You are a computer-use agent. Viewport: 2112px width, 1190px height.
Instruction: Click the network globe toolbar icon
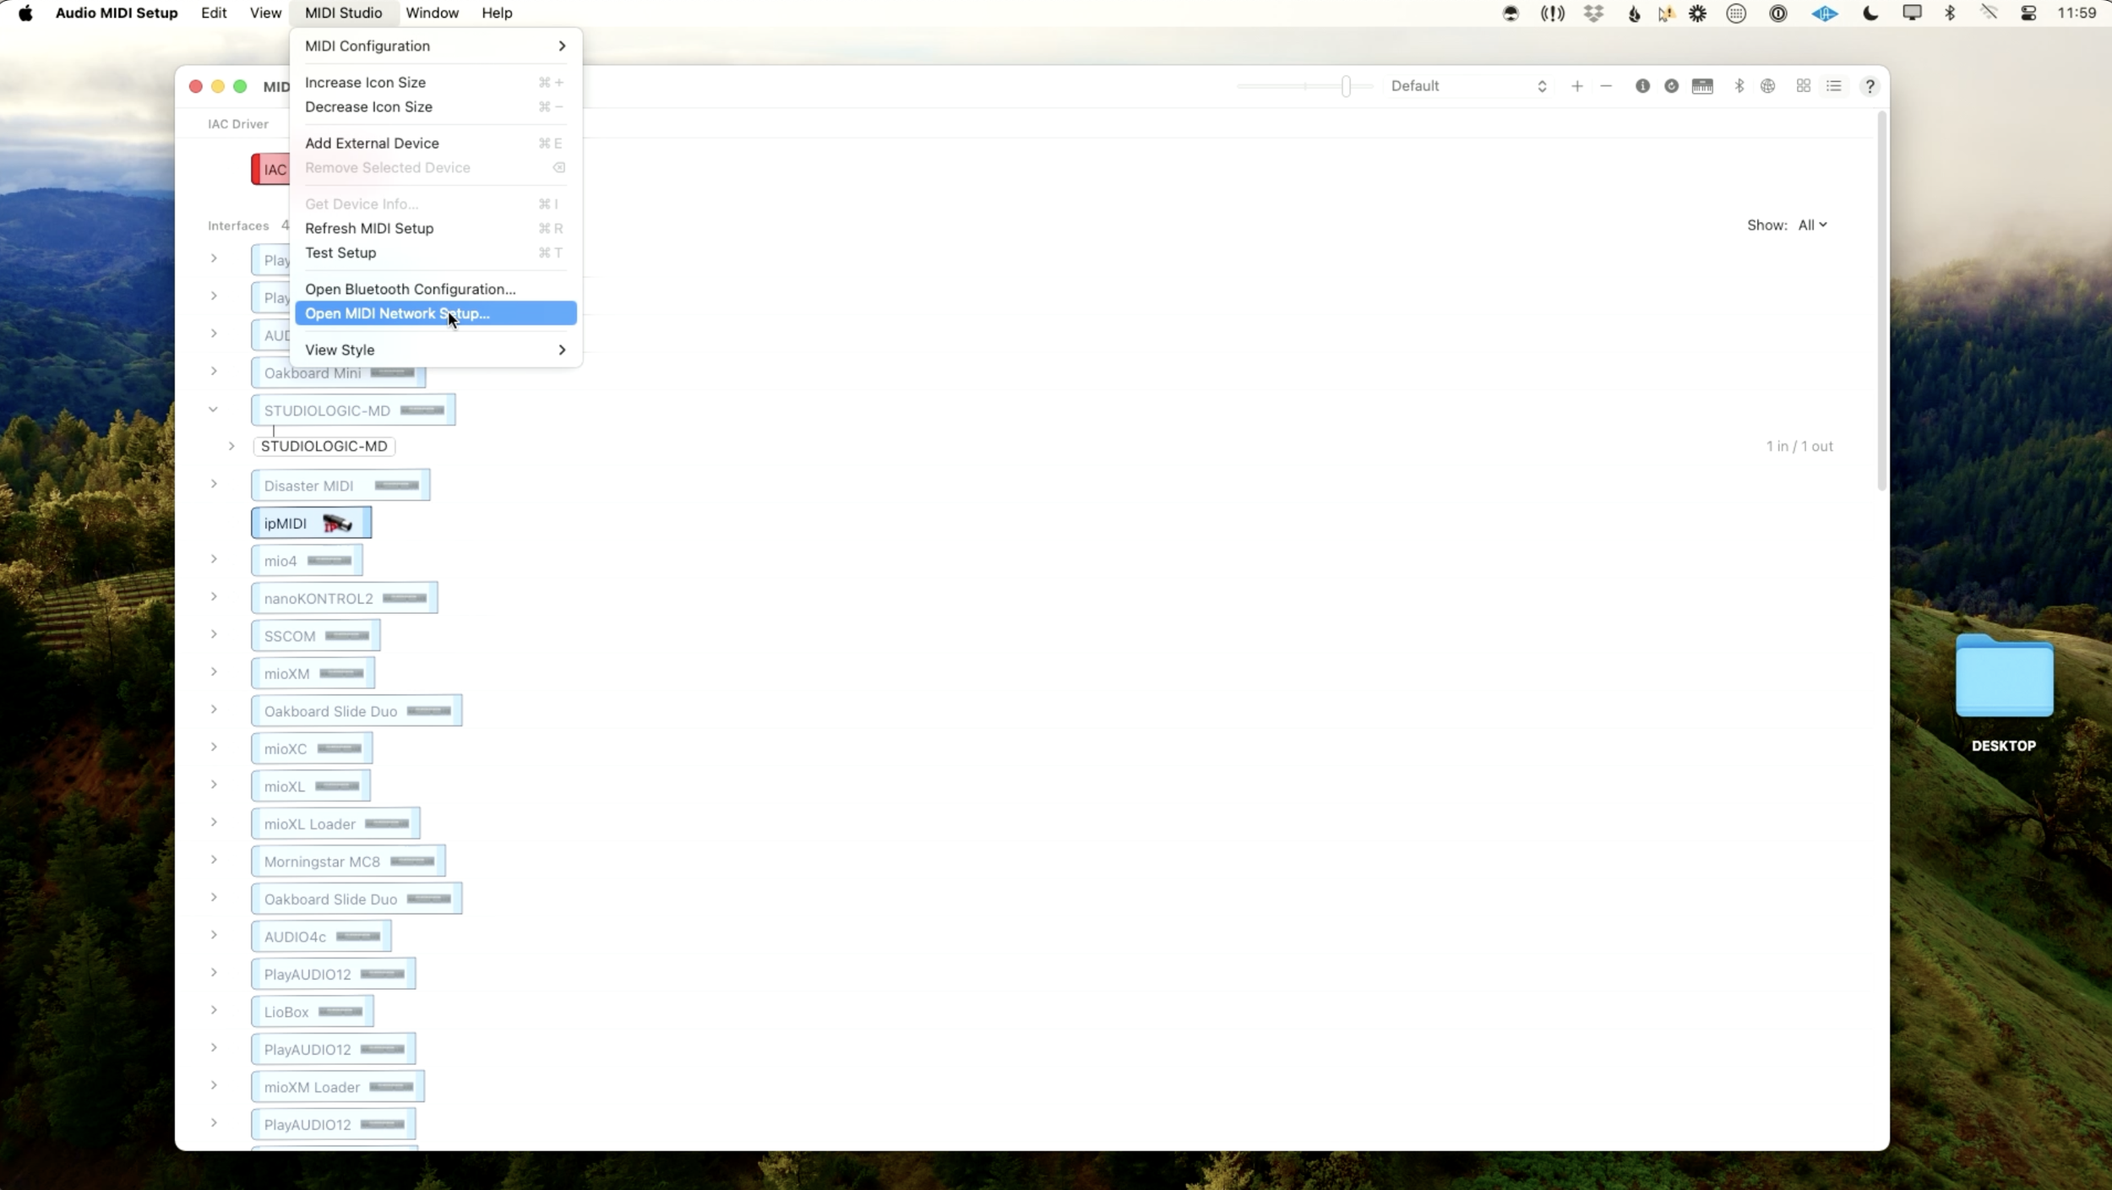tap(1767, 86)
